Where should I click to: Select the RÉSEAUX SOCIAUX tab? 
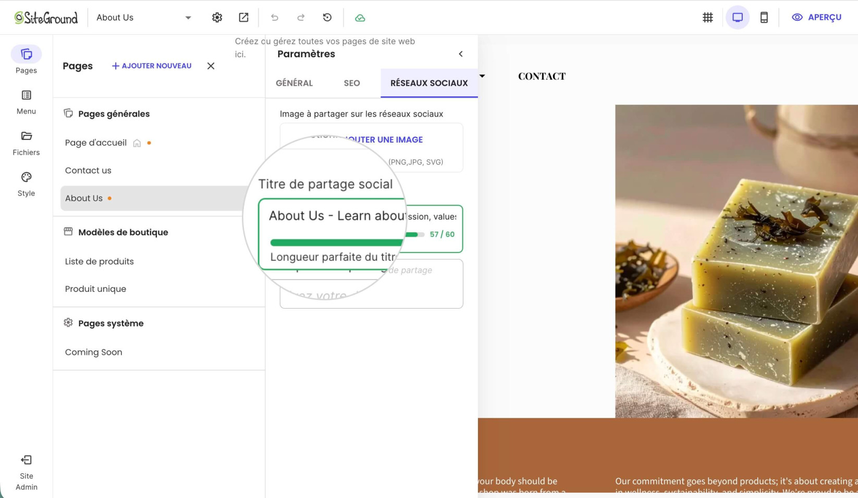[x=429, y=83]
